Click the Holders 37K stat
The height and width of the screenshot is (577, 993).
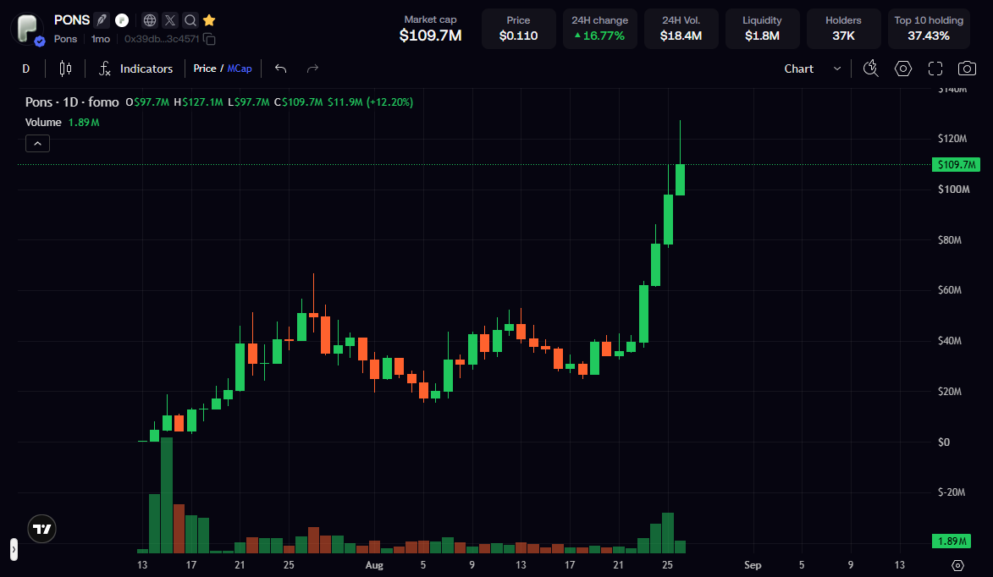(843, 29)
